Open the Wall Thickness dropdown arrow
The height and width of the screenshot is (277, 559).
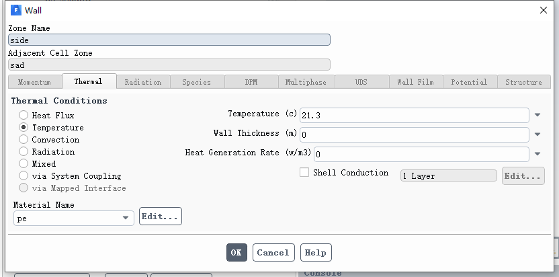[537, 134]
